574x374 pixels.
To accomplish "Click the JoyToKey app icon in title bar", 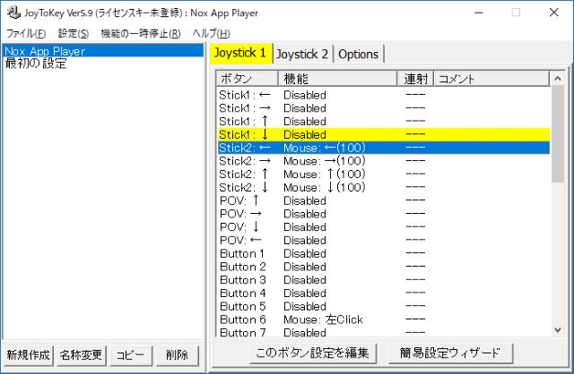I will click(11, 13).
